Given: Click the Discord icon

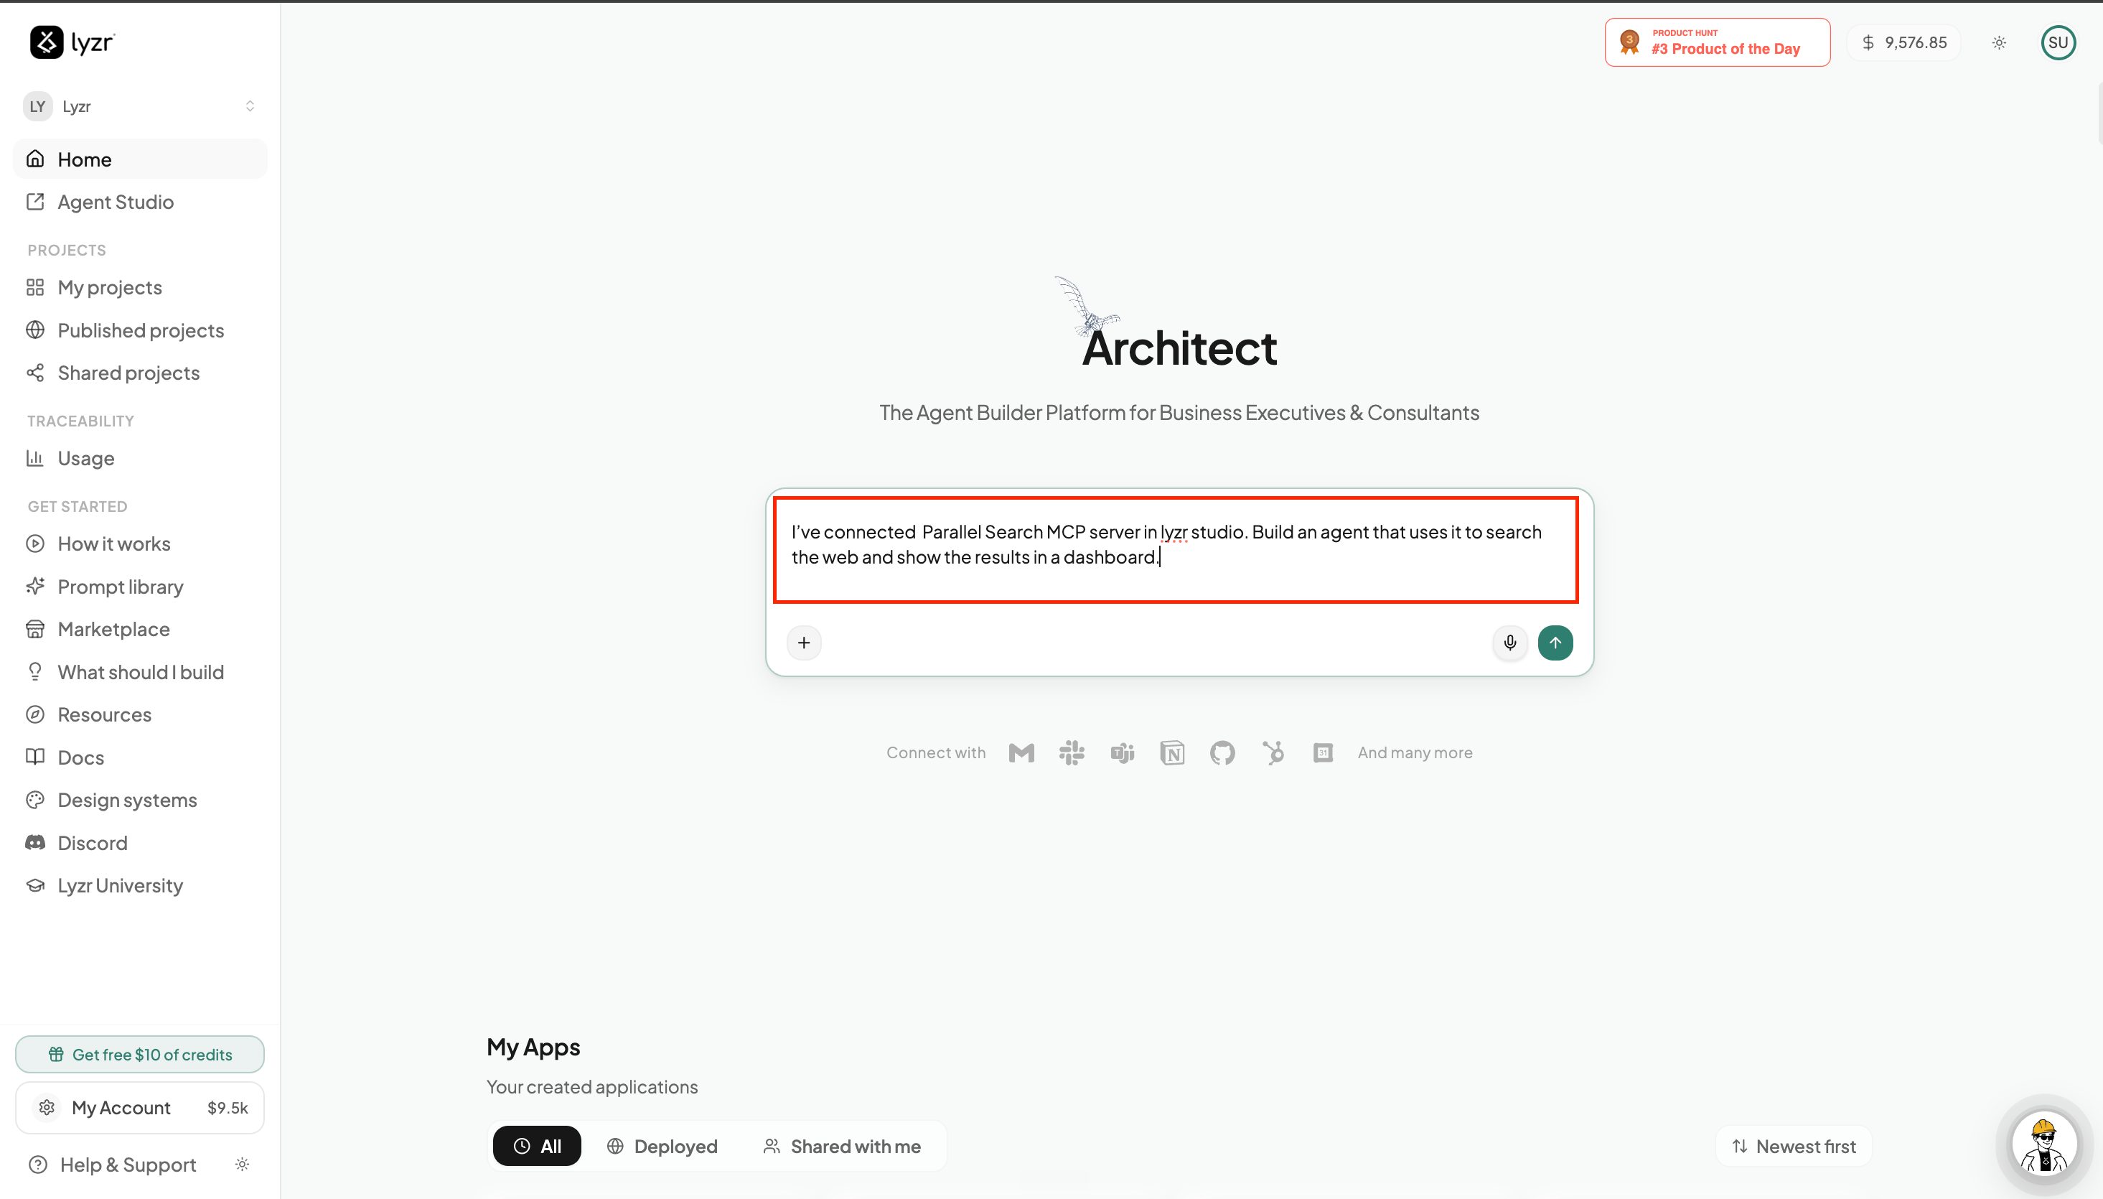Looking at the screenshot, I should click(34, 842).
